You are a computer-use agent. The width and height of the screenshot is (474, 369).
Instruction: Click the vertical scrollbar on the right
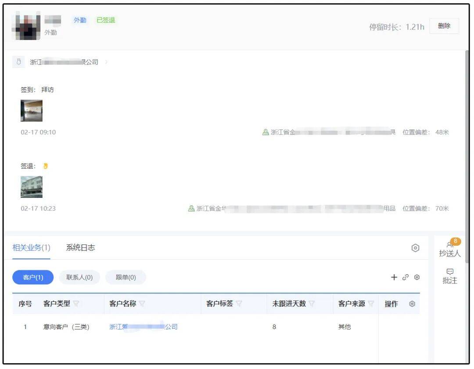(467, 157)
